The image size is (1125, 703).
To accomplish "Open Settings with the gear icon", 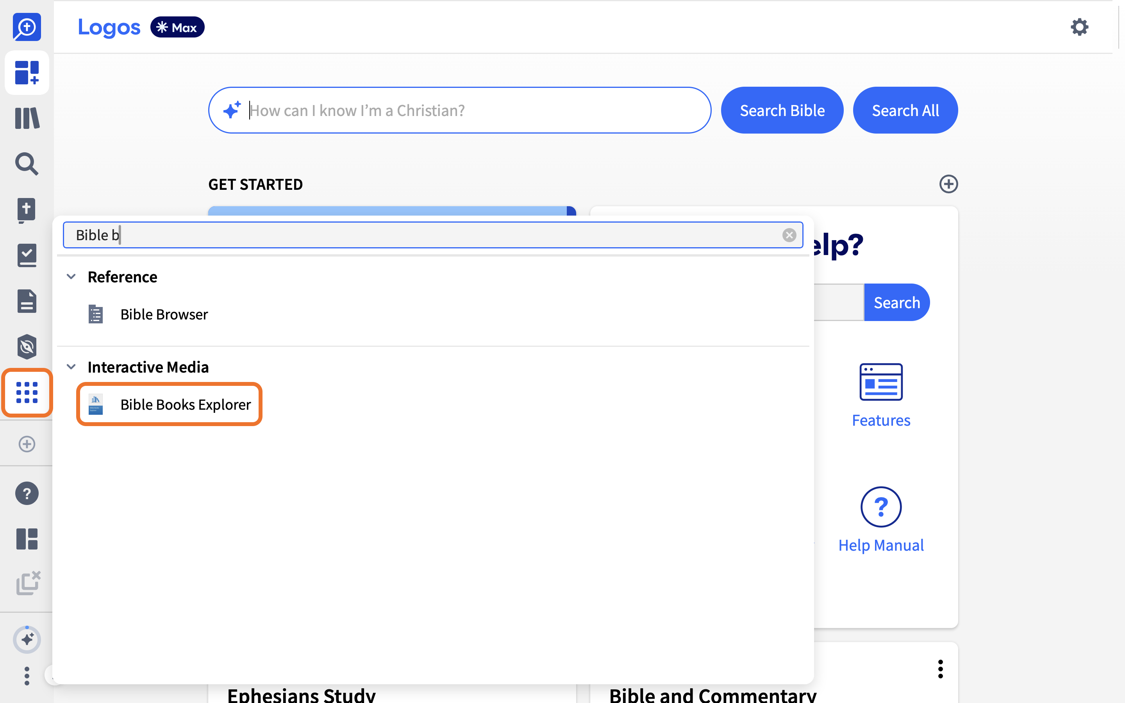I will [1079, 27].
